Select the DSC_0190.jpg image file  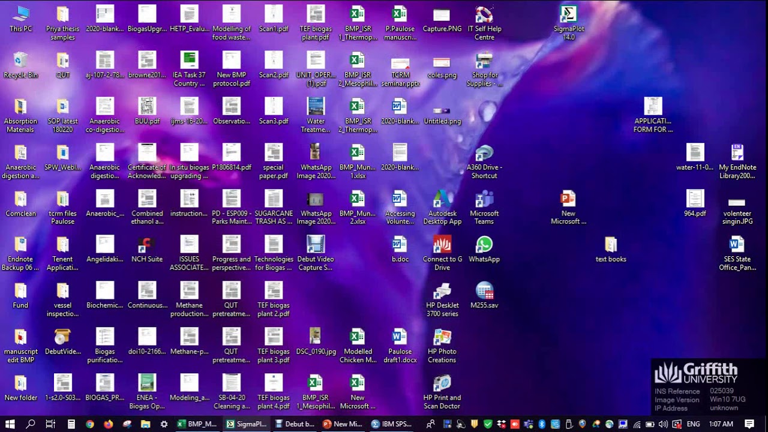tap(316, 341)
